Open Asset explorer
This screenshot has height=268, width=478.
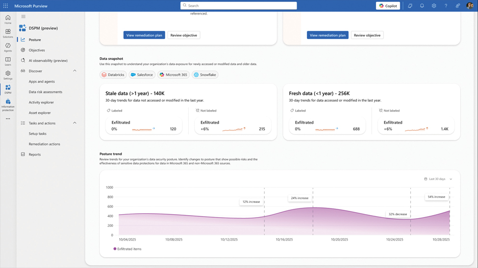(40, 112)
